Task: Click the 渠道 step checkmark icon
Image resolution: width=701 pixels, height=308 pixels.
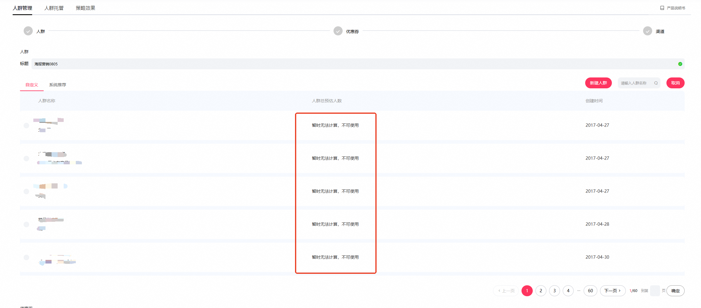Action: 647,31
